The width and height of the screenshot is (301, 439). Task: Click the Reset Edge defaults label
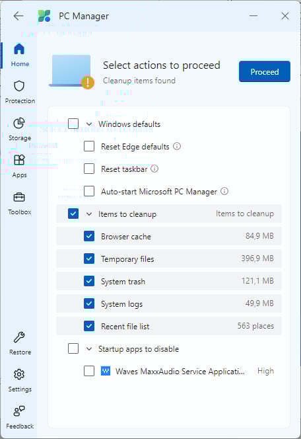pos(135,147)
